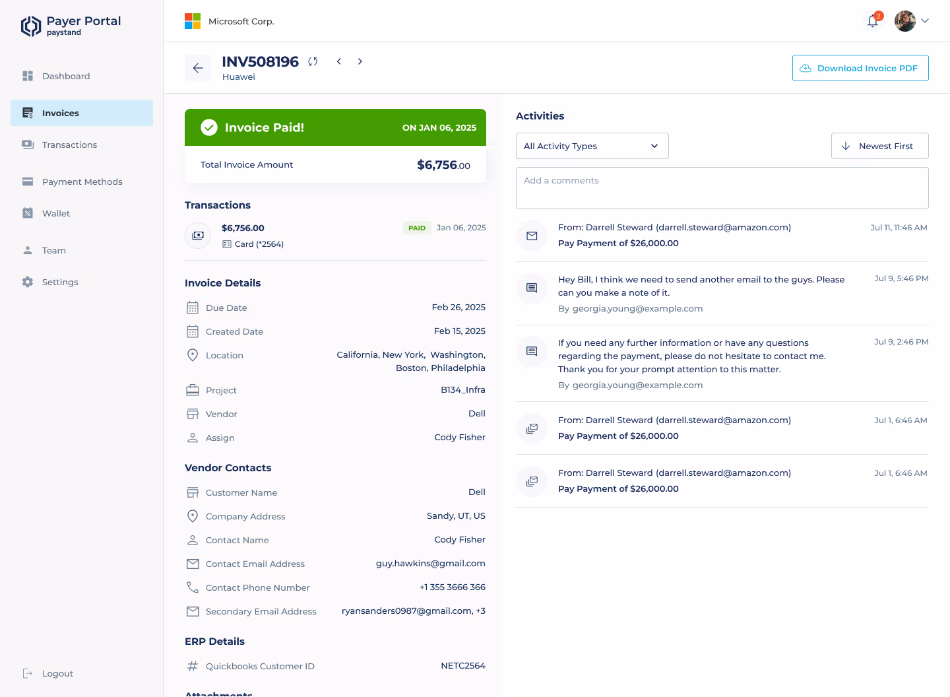Click the phone number +1 355 3666 366
The image size is (950, 697).
[453, 587]
